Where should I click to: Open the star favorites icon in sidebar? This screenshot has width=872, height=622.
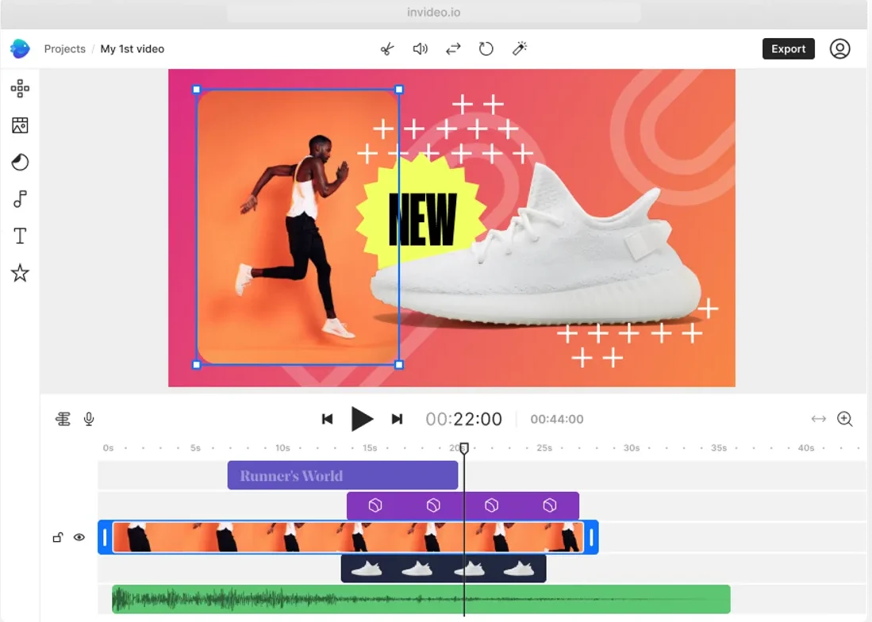pyautogui.click(x=20, y=274)
